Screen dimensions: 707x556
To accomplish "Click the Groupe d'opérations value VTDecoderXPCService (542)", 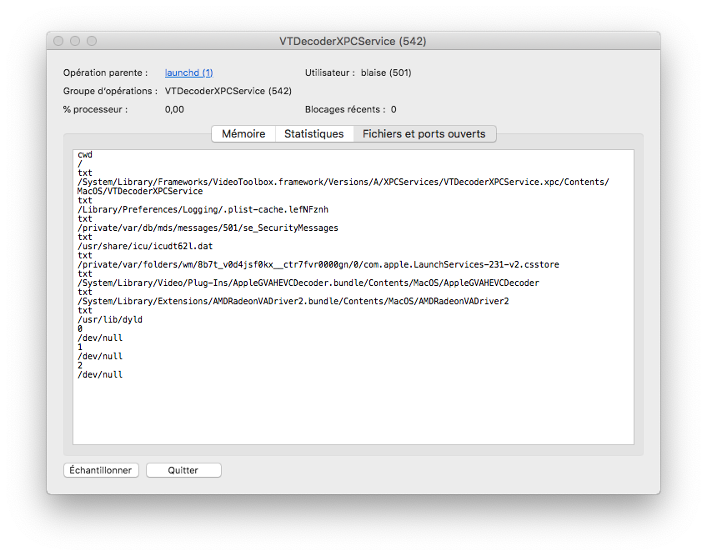I will tap(228, 91).
